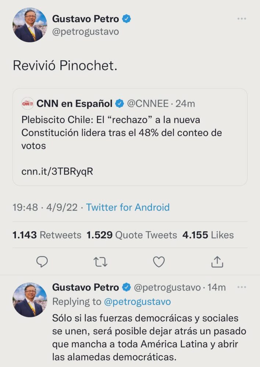The image size is (260, 367).
Task: Click the @petrogustavo handle under the name
Action: pos(86,32)
